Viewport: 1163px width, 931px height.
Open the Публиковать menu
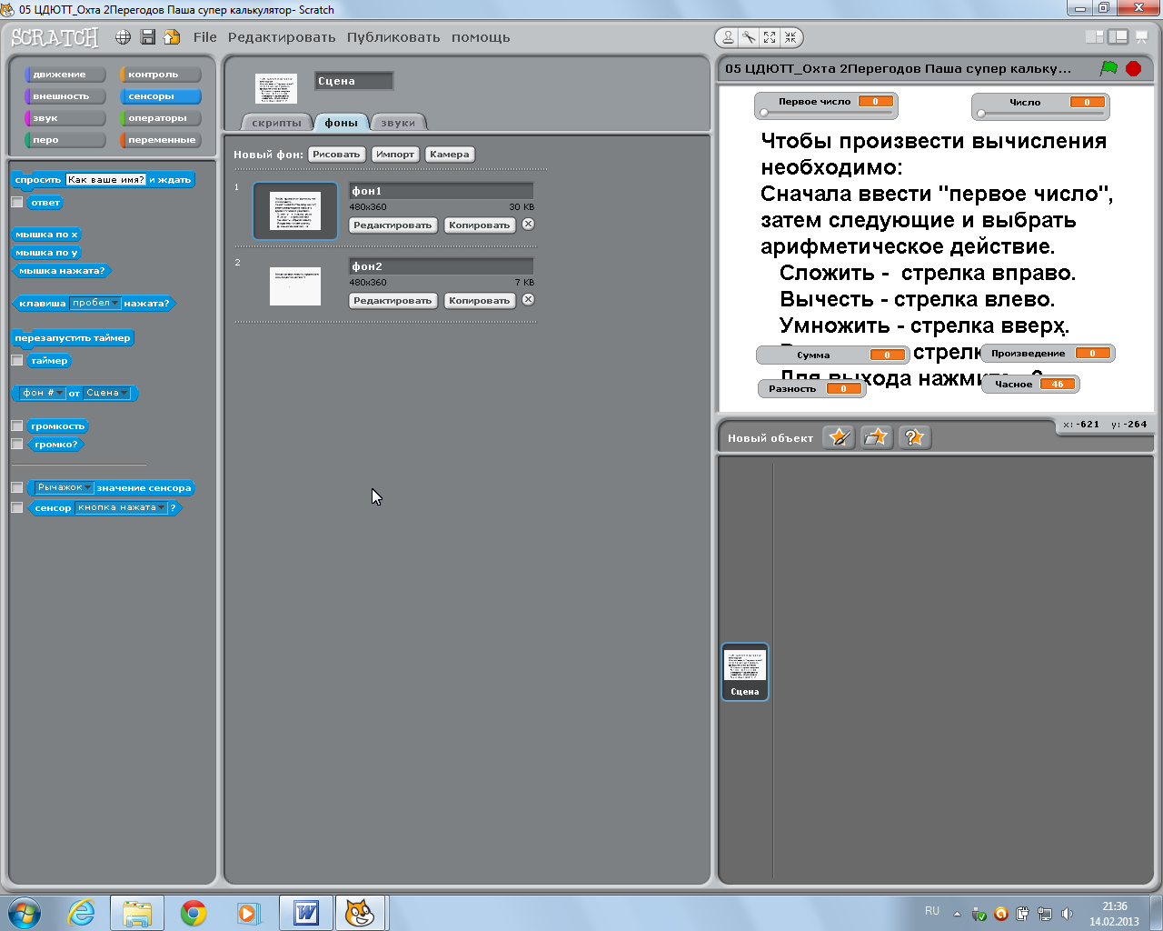[x=393, y=37]
